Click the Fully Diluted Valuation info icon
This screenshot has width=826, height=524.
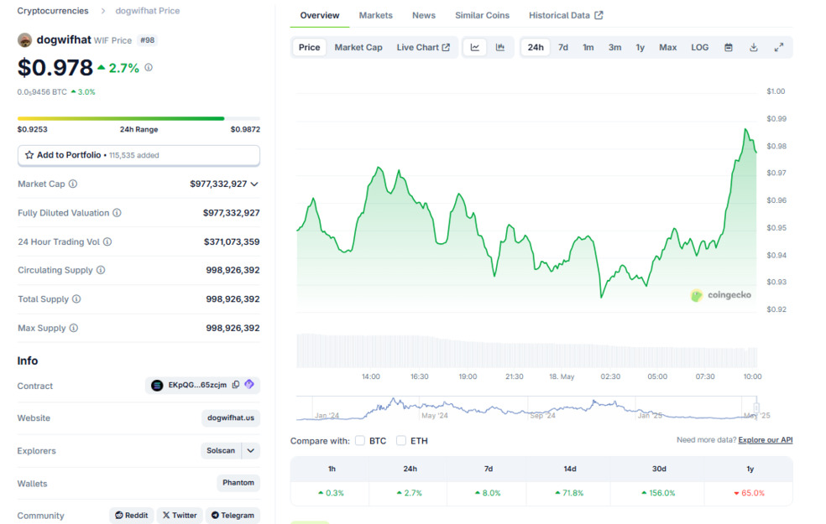(x=117, y=213)
